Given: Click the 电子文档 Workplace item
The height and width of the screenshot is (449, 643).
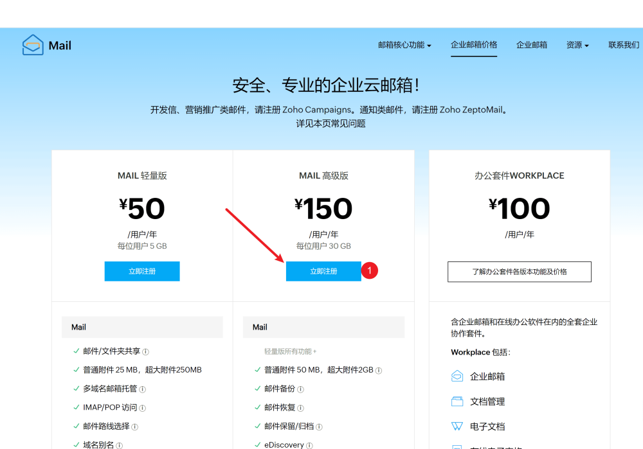Looking at the screenshot, I should point(487,427).
